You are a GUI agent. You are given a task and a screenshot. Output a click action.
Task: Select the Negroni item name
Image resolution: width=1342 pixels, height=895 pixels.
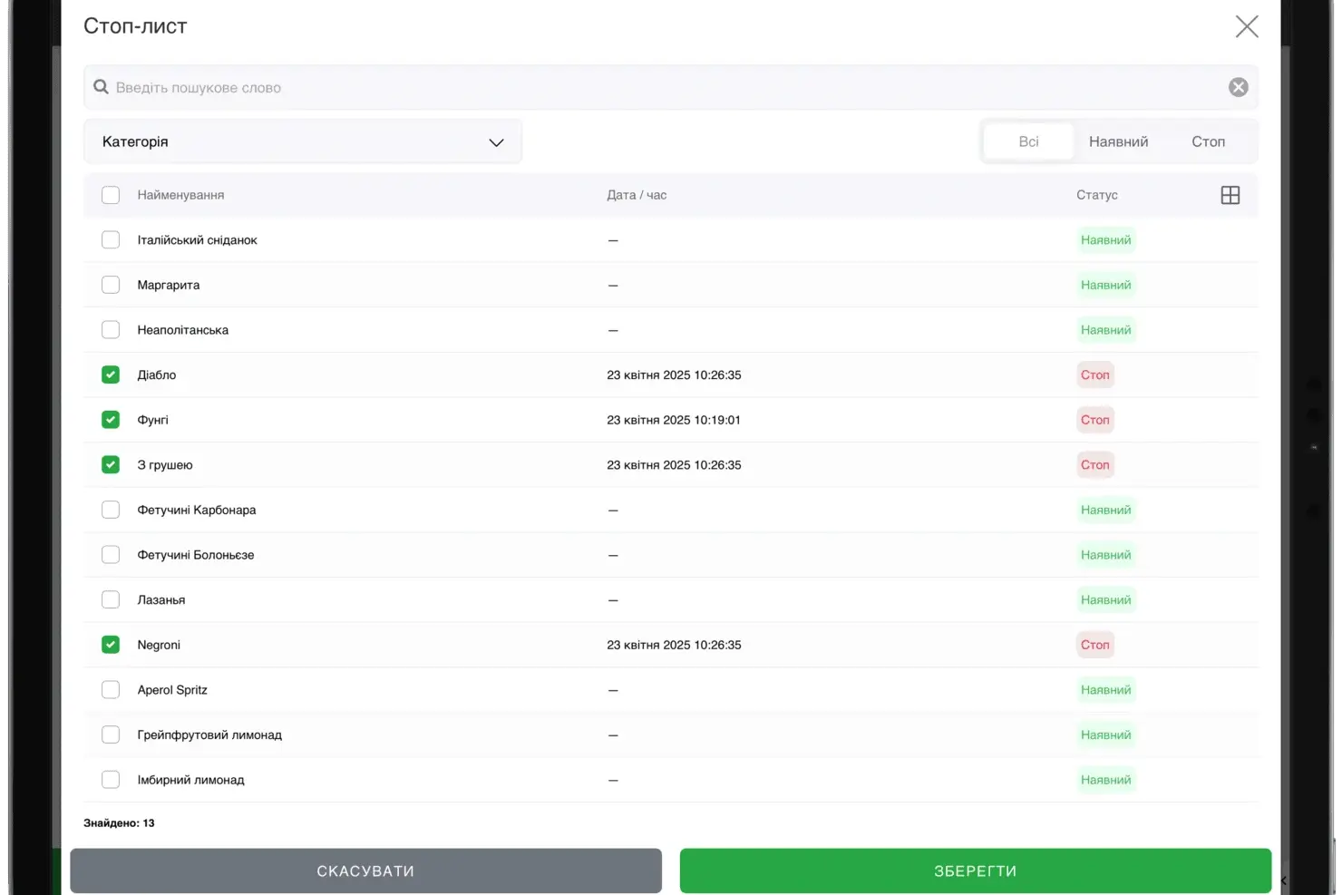click(x=159, y=645)
